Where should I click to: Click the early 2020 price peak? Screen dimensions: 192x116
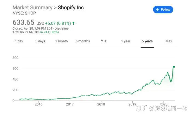point(168,72)
